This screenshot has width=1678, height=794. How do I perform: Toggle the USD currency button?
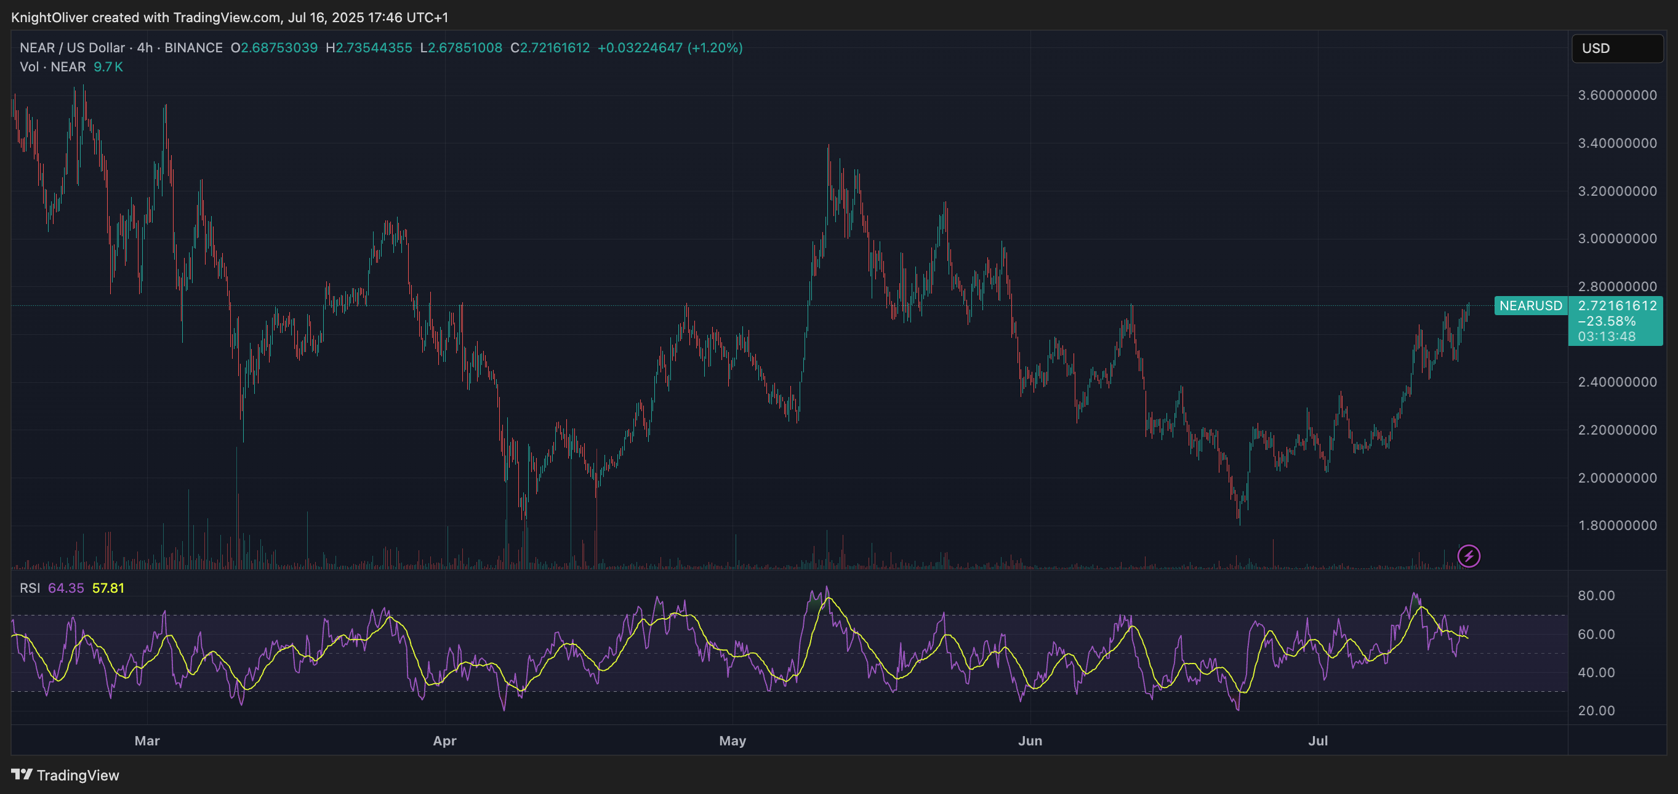click(x=1618, y=47)
